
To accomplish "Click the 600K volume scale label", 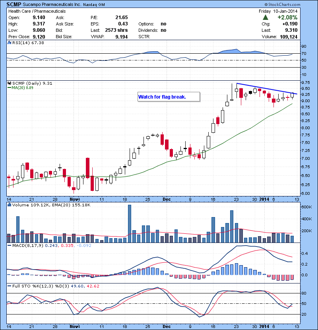I will (x=306, y=207).
